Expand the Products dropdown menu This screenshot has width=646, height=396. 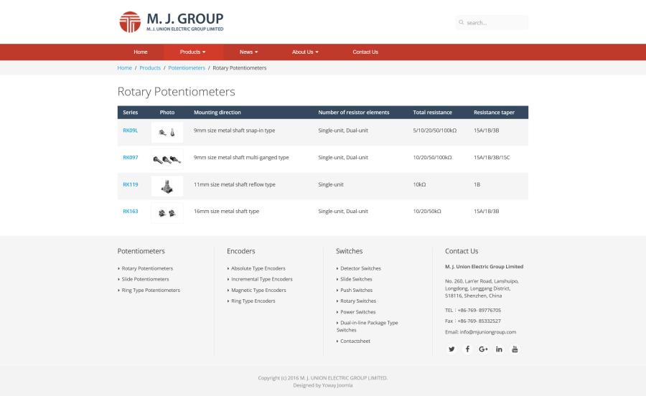coord(192,52)
